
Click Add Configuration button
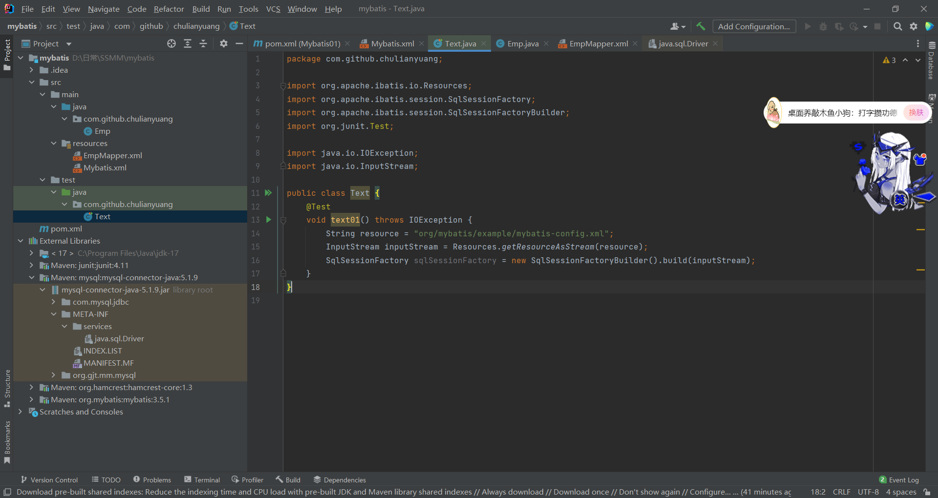click(753, 26)
